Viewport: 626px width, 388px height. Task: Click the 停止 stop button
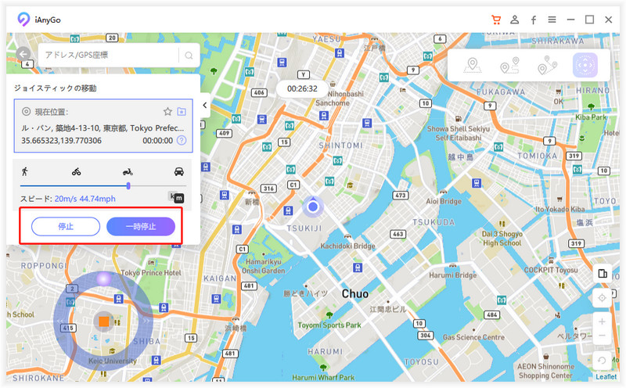66,226
